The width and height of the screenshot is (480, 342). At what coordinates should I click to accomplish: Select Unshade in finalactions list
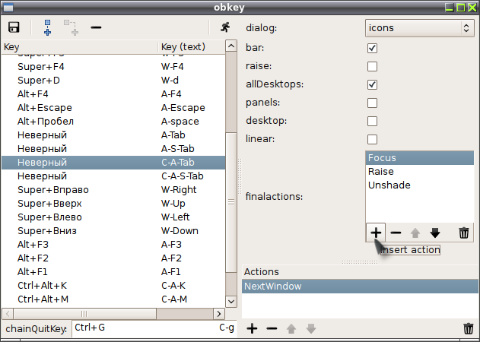point(419,185)
